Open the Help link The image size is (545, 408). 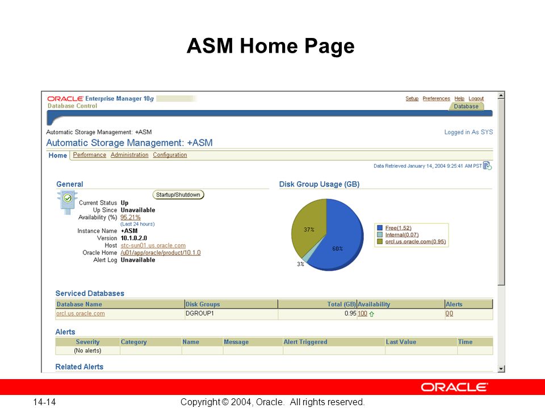(459, 99)
